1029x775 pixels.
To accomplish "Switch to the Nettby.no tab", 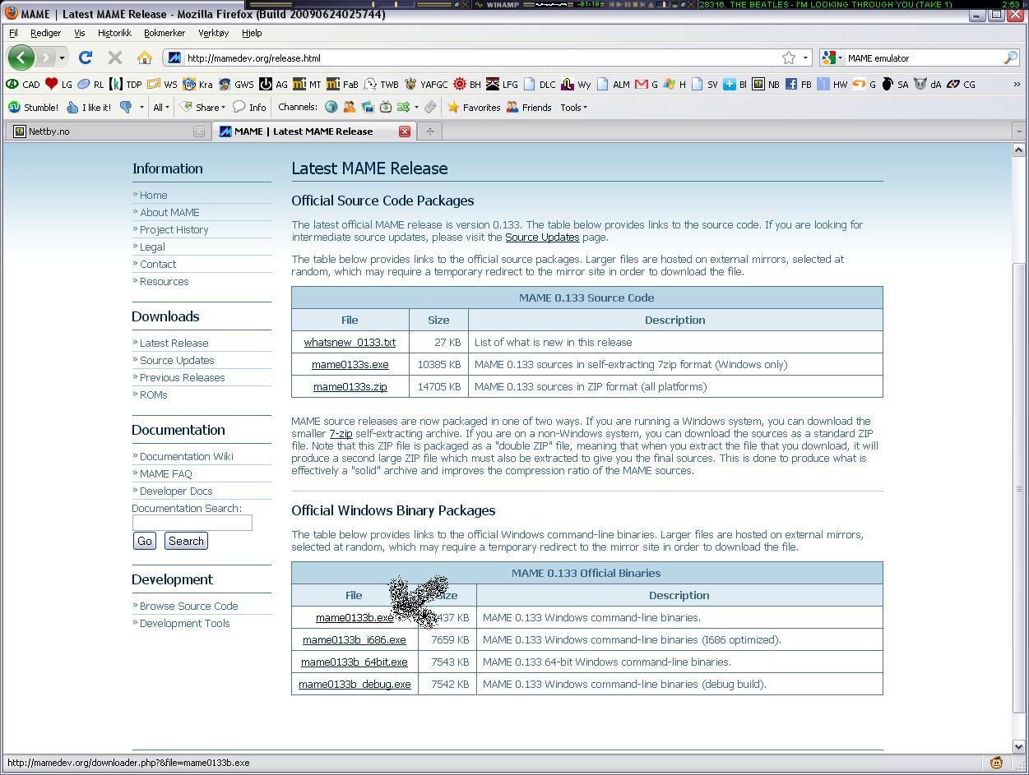I will pos(107,131).
